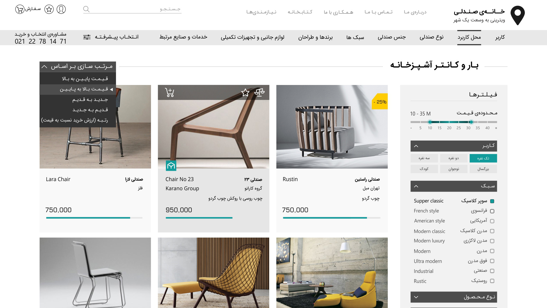This screenshot has width=547, height=308.
Task: Open the تماس با ما link
Action: point(379,12)
